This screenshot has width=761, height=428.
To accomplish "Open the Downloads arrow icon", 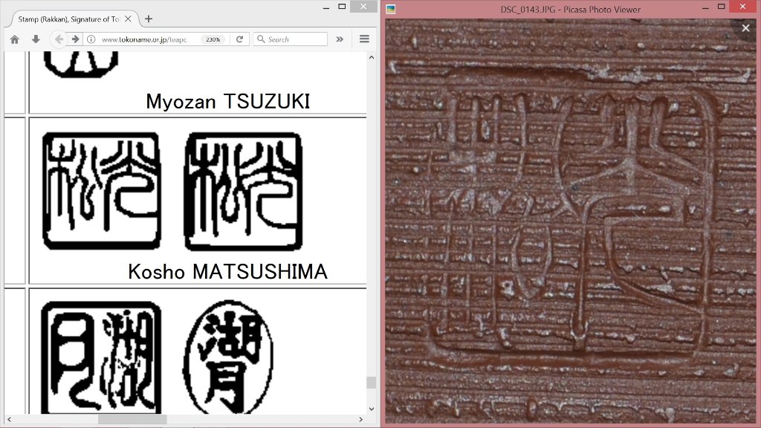I will pyautogui.click(x=35, y=39).
